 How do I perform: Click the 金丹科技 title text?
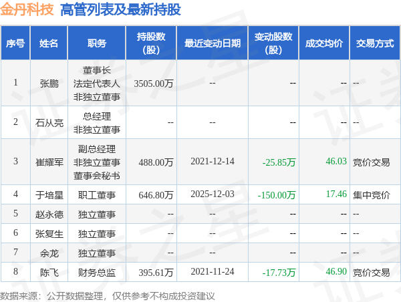coord(27,9)
